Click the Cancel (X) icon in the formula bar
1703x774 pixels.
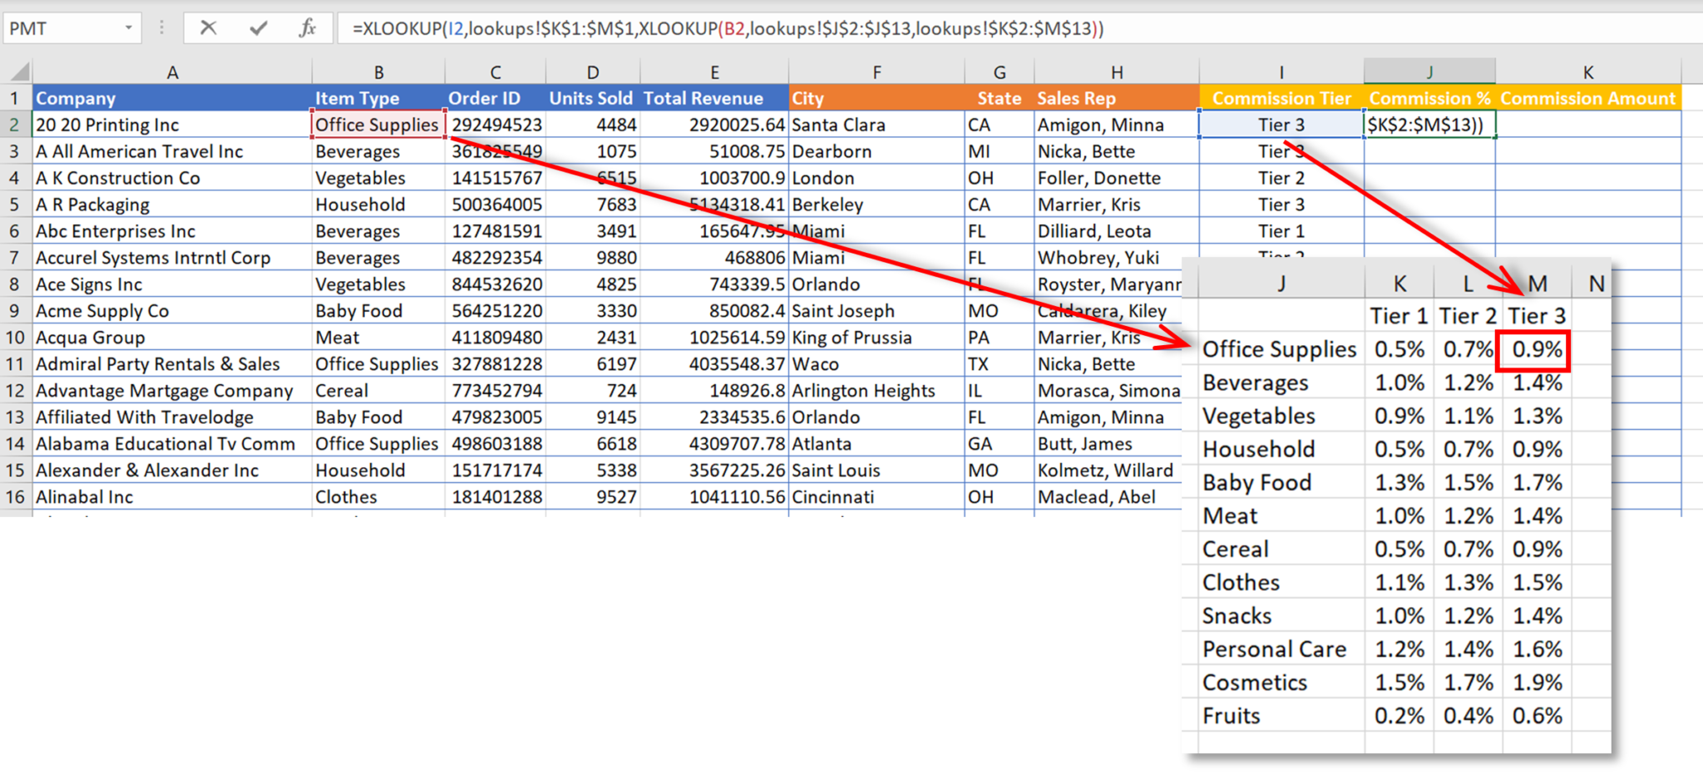208,27
